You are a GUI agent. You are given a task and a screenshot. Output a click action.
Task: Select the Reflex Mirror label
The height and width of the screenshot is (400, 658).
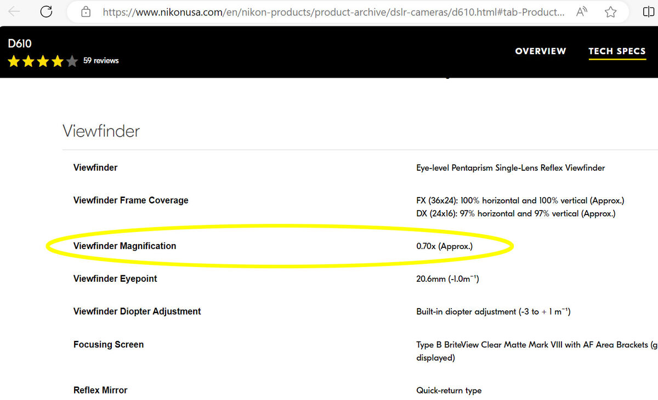click(x=100, y=390)
